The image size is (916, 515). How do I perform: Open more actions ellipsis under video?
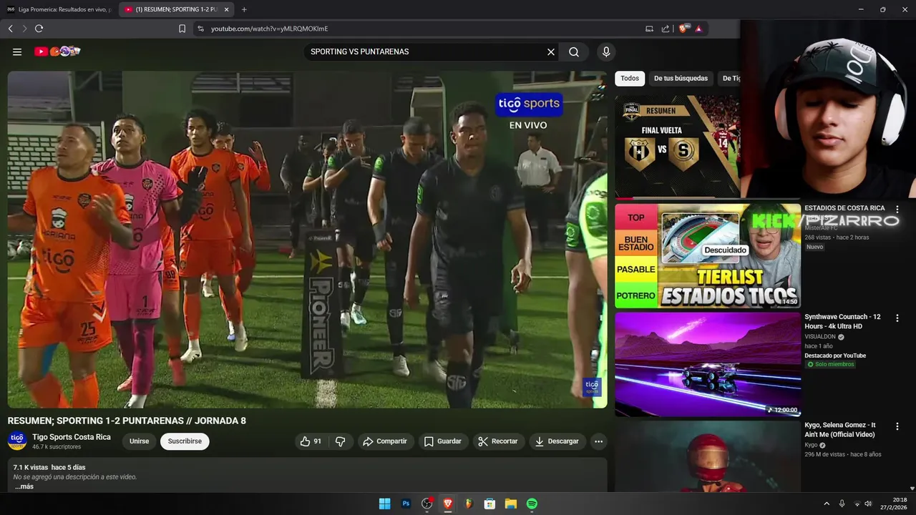click(x=598, y=441)
